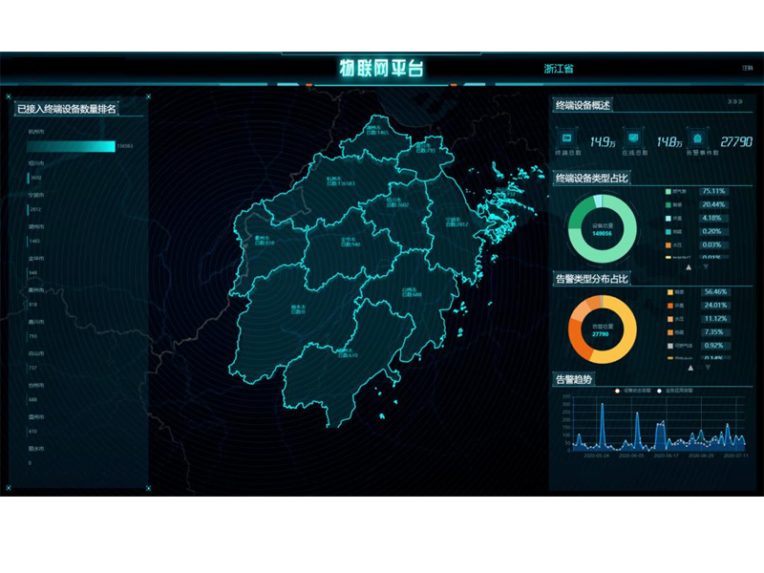
Task: Click the 告警趋势 panel heading
Action: [574, 379]
